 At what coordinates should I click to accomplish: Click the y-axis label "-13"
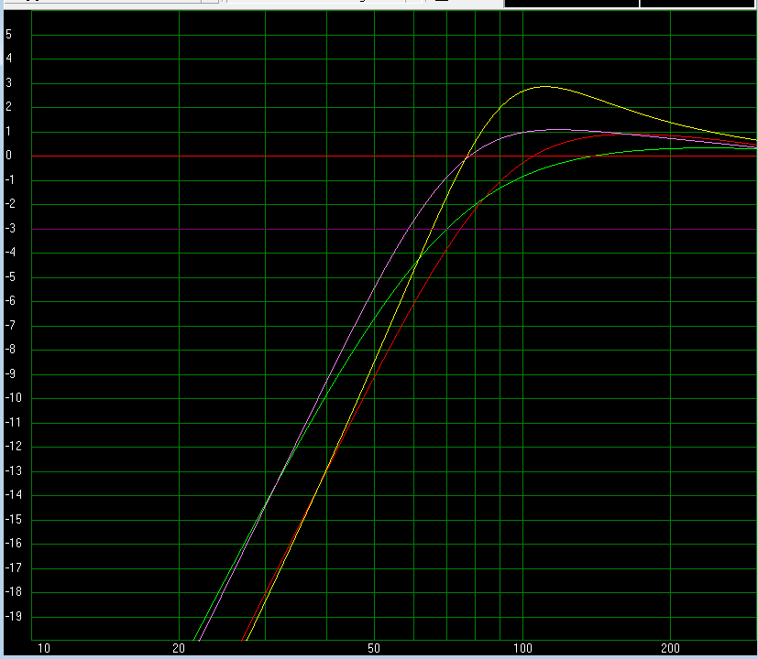(x=13, y=471)
